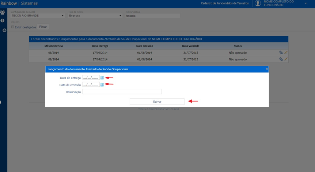Click NOME COMPLETO DO FUNCIONÁRIO user name

[279, 3]
